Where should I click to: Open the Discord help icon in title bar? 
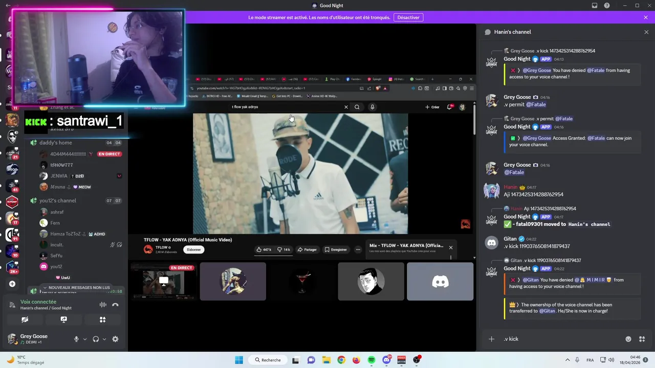coord(607,6)
